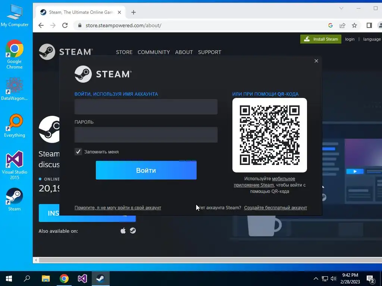Open My Computer desktop icon
The height and width of the screenshot is (286, 382).
(x=15, y=16)
